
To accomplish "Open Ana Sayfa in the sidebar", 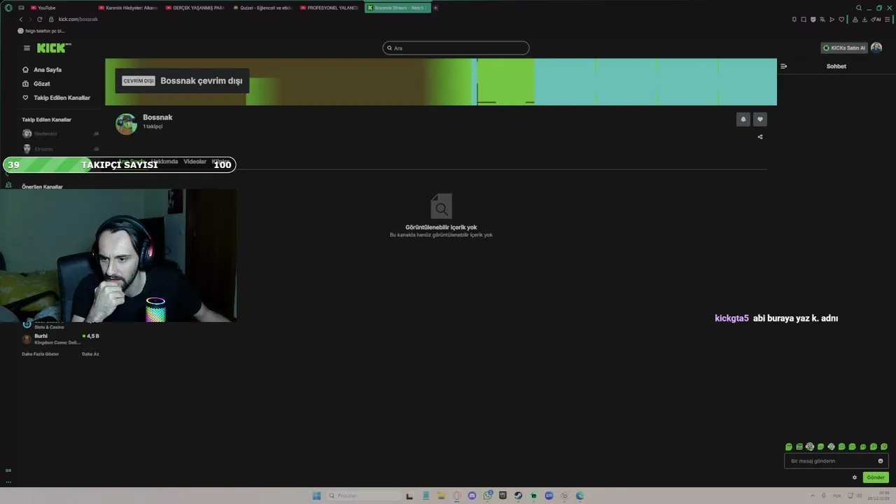I will click(x=42, y=70).
